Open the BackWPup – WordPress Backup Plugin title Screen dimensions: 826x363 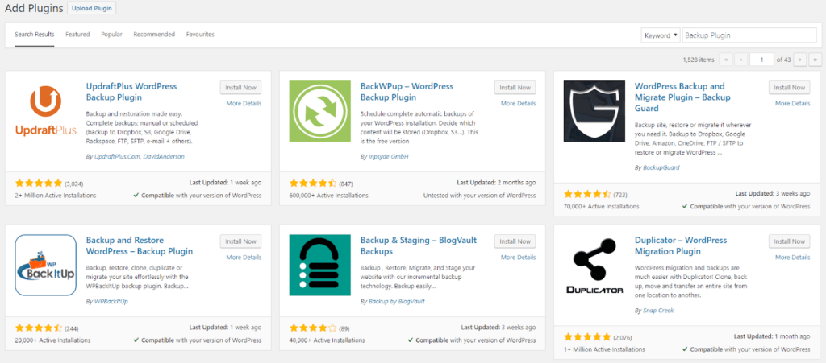click(407, 92)
